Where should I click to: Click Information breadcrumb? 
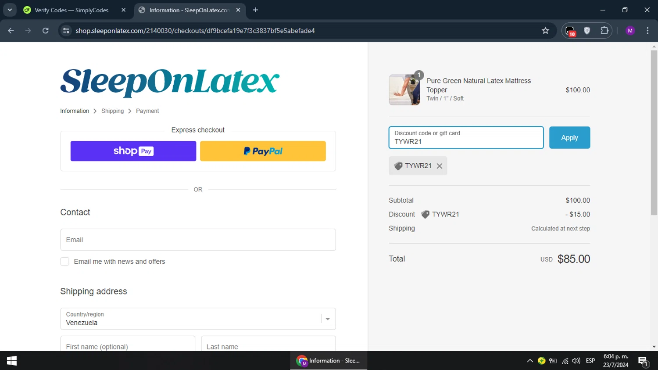pos(75,111)
